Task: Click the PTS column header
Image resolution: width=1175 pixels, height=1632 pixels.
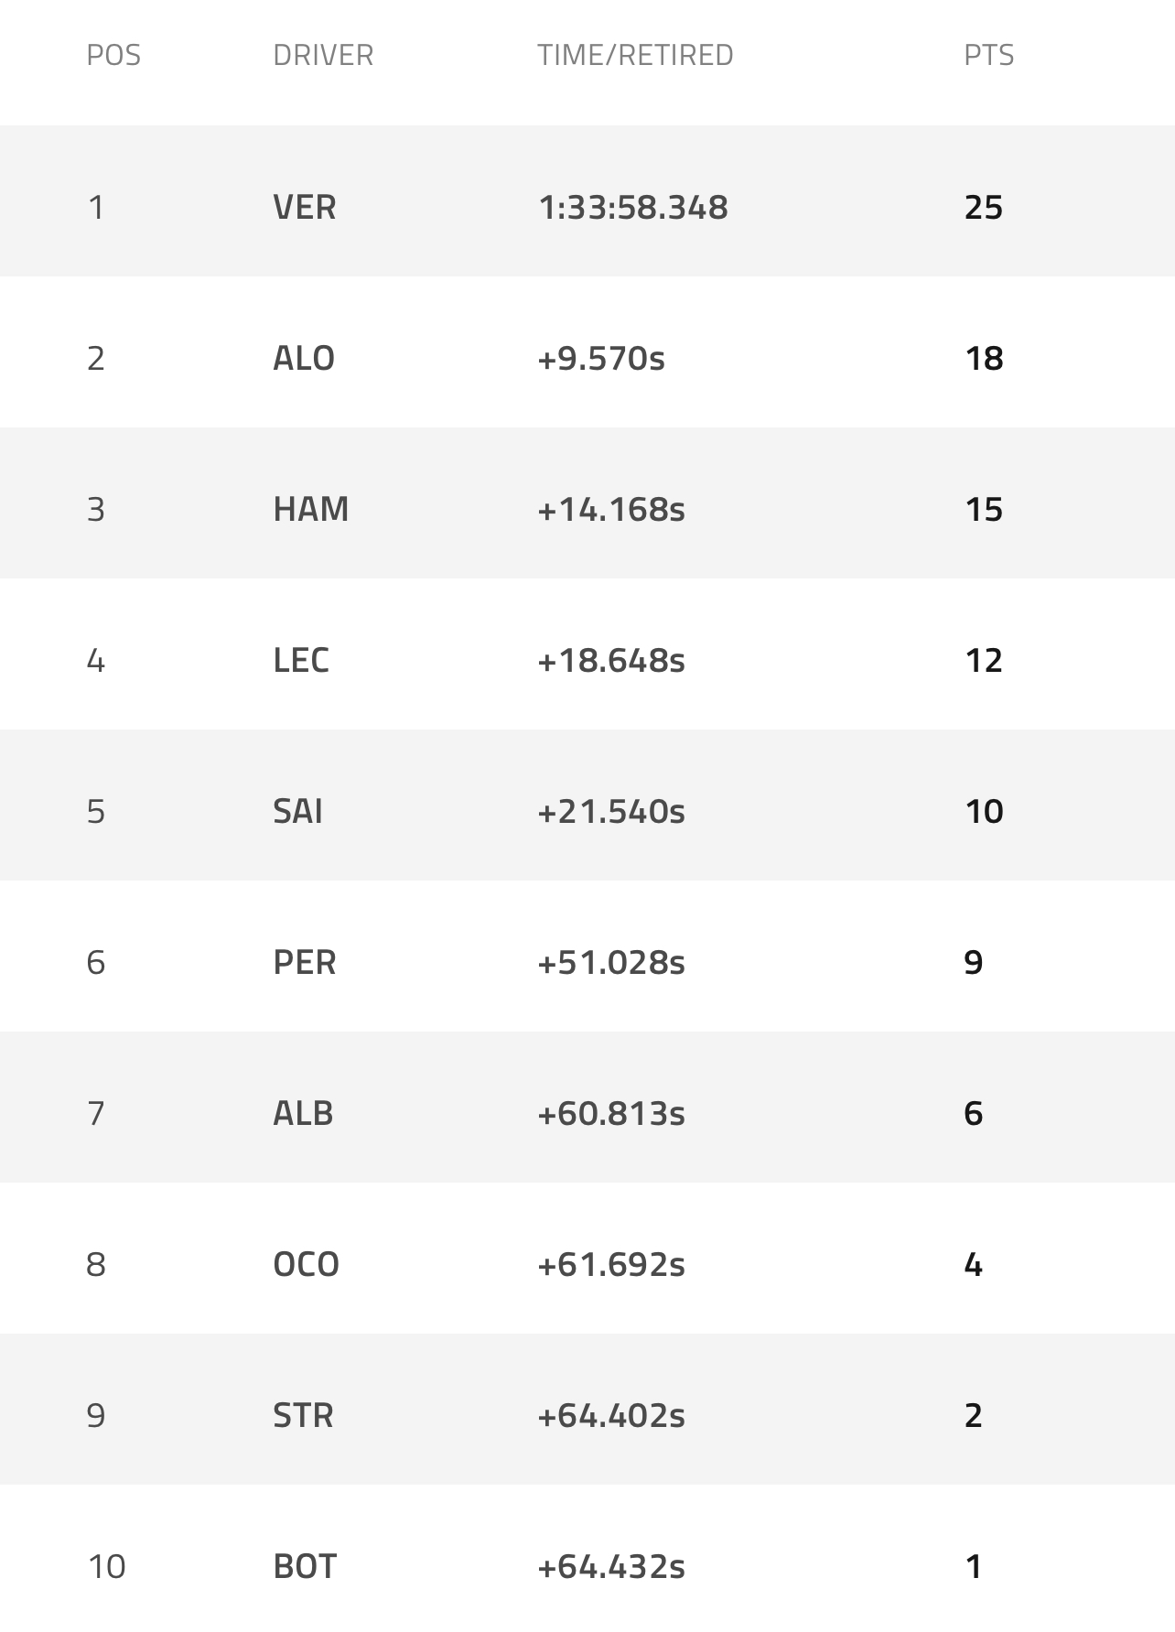Action: tap(988, 56)
